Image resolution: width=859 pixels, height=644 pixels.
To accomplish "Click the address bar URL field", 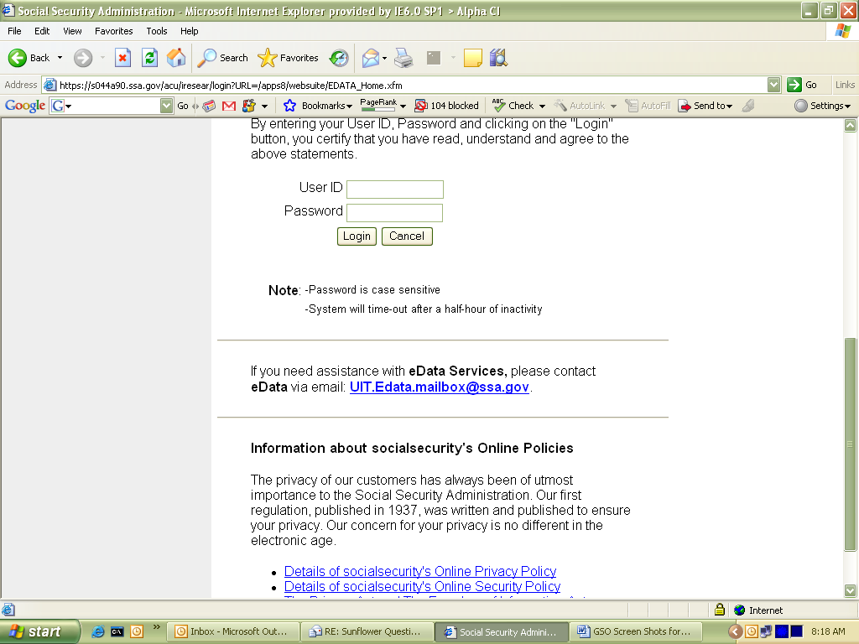I will click(x=413, y=86).
